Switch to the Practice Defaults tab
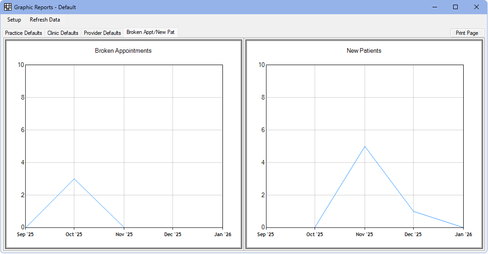Screen dimensions: 488x254 click(23, 33)
